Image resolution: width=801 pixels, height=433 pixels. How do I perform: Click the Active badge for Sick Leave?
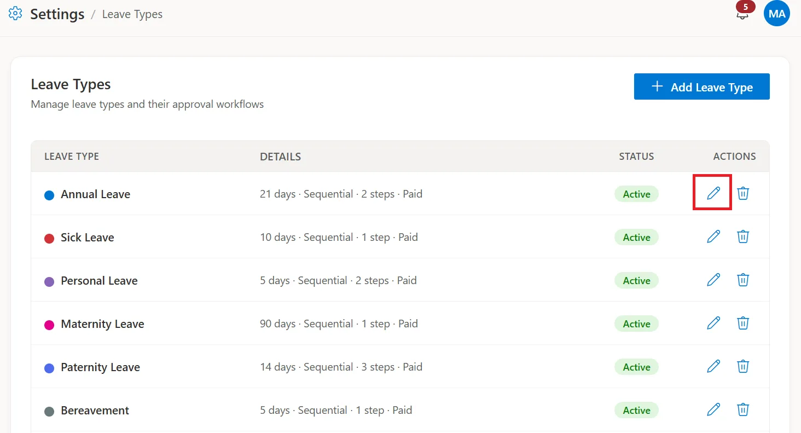[x=636, y=238]
